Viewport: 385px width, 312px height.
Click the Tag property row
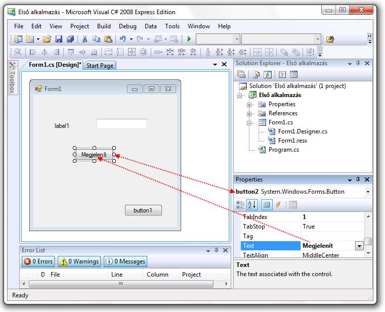[x=302, y=236]
